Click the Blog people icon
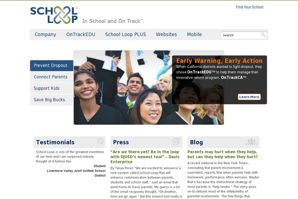298x199 pixels. pos(251,142)
